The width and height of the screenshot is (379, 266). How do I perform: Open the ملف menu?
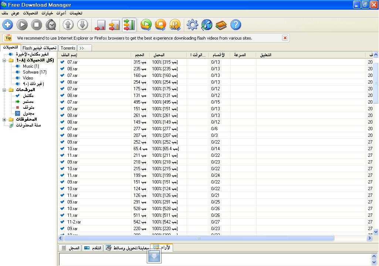(5, 13)
